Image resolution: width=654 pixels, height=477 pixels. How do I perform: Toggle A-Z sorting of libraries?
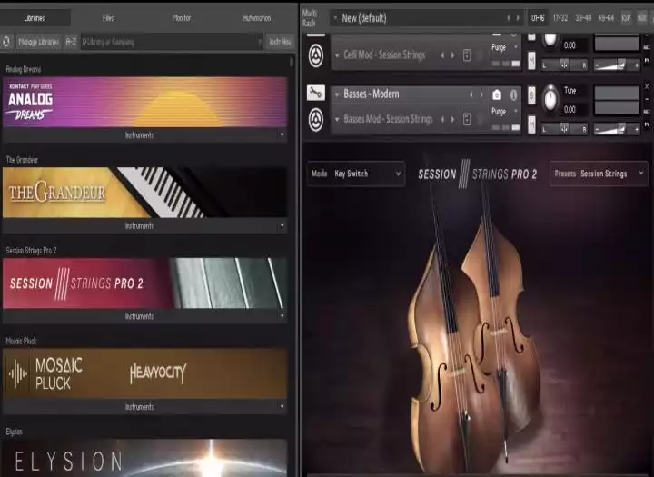pyautogui.click(x=71, y=42)
